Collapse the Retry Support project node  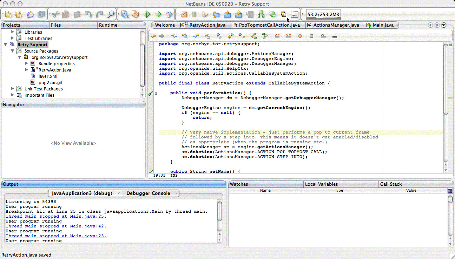[6, 45]
